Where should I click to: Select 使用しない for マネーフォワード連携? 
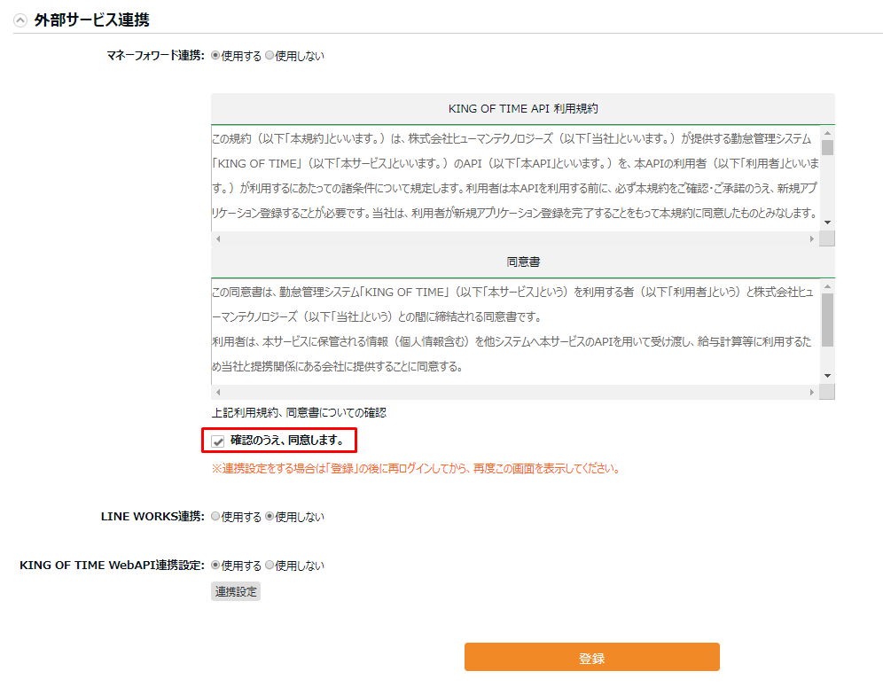(x=270, y=55)
